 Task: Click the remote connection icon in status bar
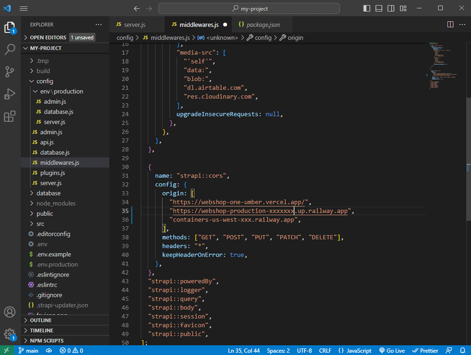(x=6, y=350)
